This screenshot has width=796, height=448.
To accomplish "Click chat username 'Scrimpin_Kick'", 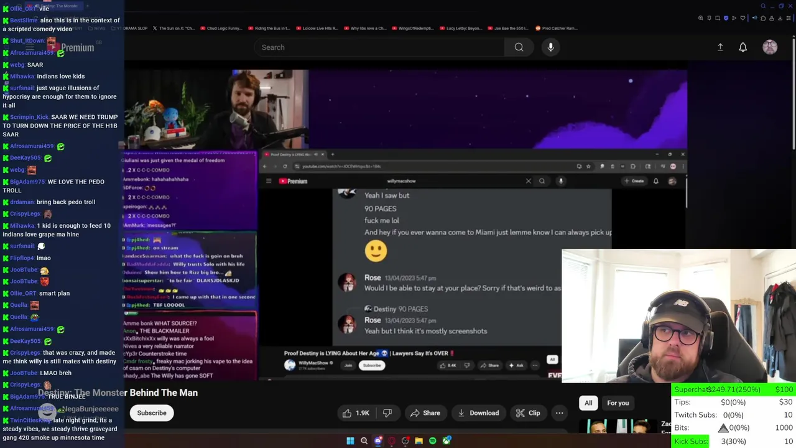I will point(29,117).
